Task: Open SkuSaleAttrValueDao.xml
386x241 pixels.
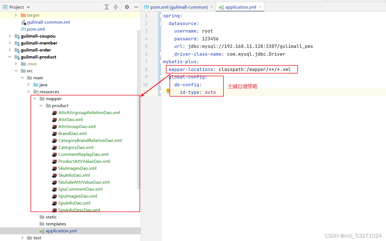Action: pos(84,182)
